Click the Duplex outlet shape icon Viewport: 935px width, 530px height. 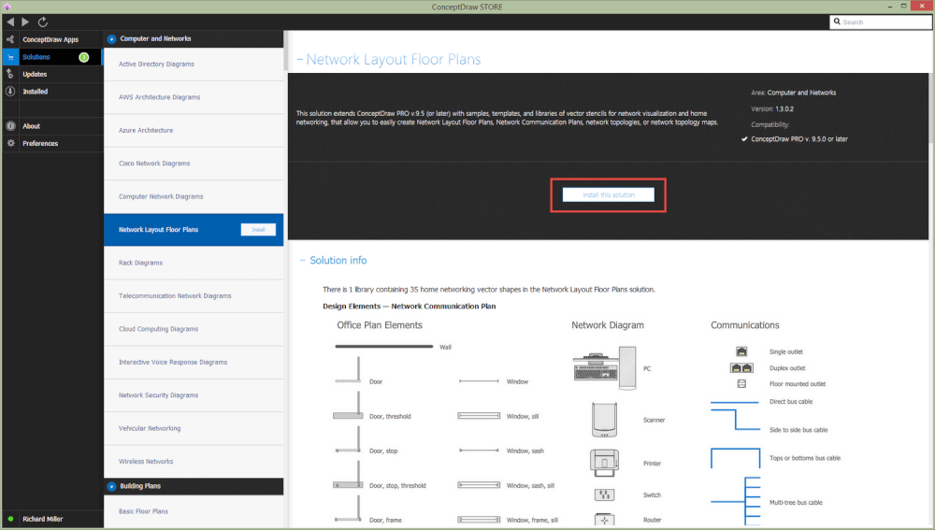pos(741,368)
